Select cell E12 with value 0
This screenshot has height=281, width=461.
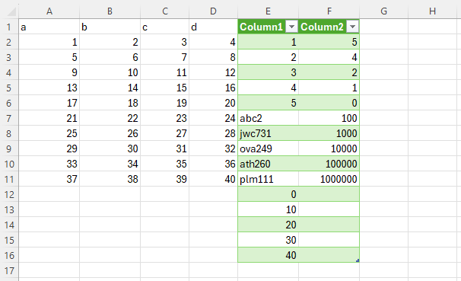click(x=268, y=194)
